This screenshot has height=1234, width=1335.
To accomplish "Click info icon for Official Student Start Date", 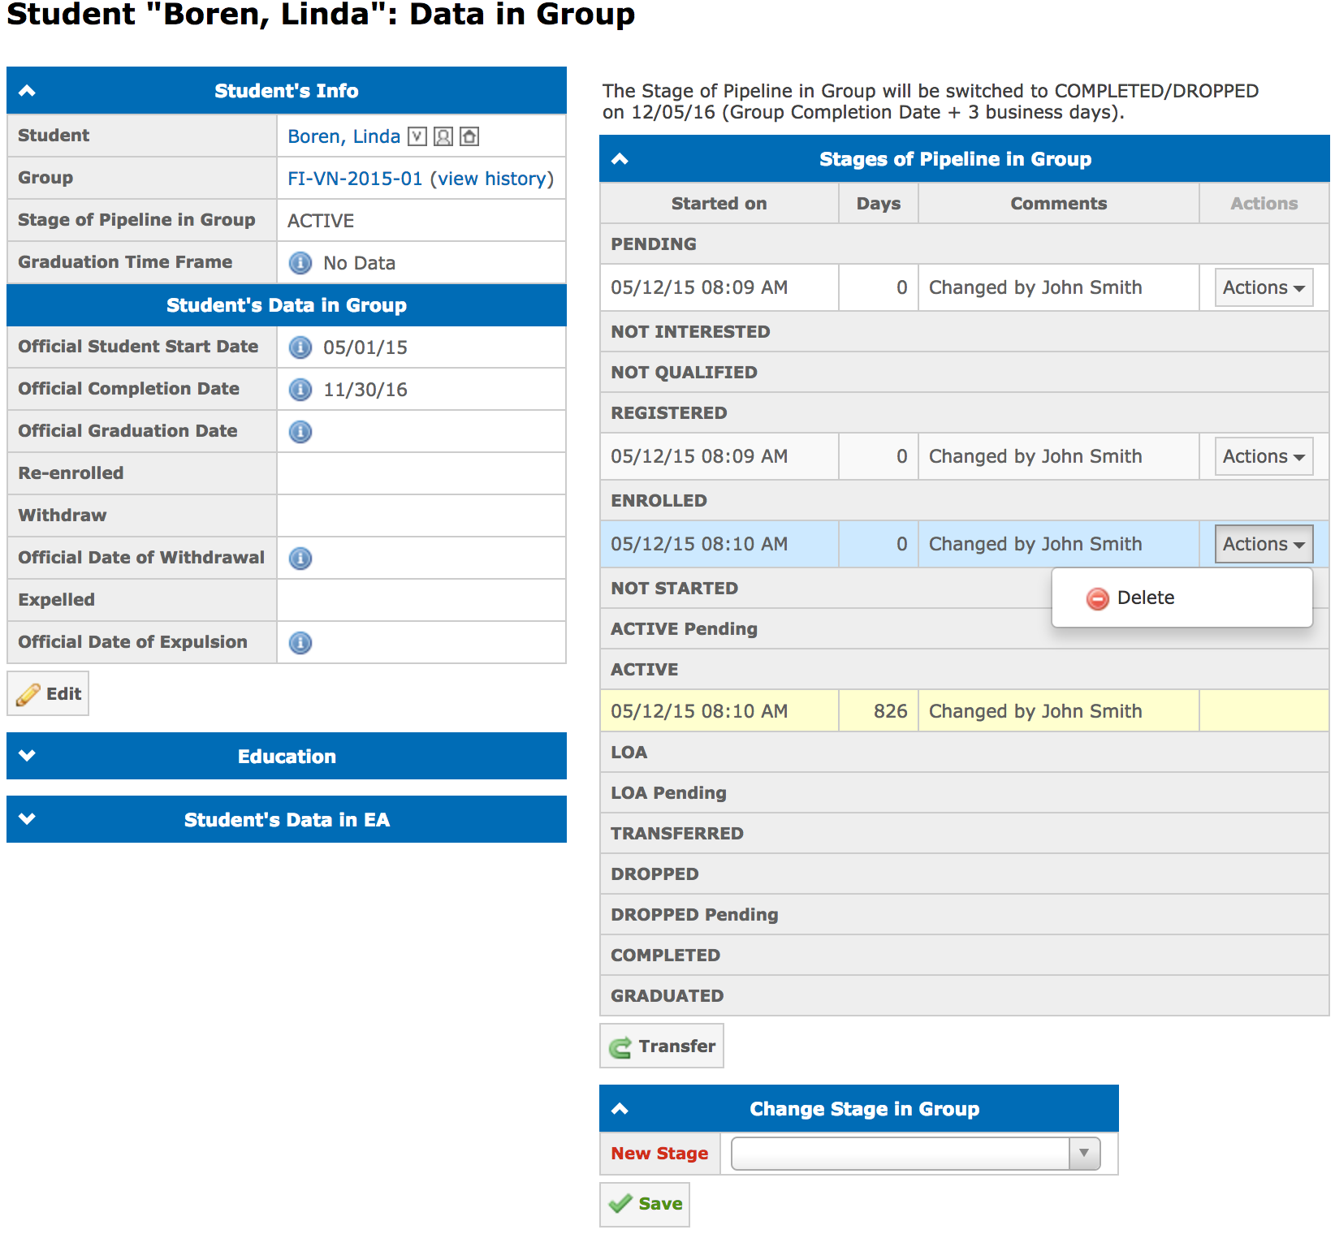I will click(x=300, y=347).
